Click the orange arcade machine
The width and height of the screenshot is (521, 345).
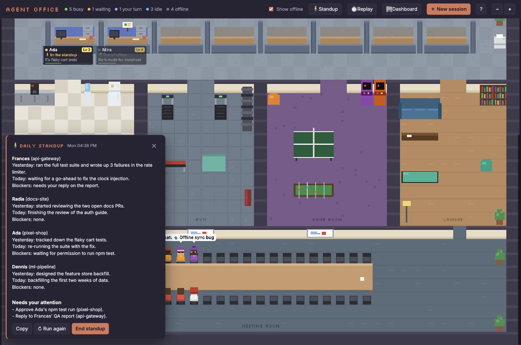[x=380, y=92]
